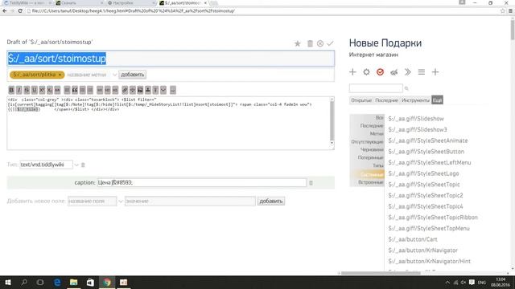Reload the page in browser

click(x=20, y=10)
